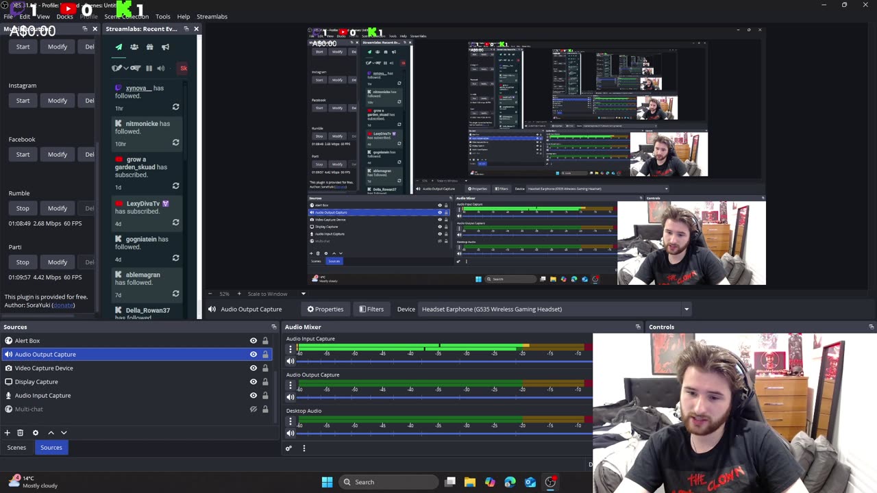877x493 pixels.
Task: Adjust Audio Input Capture volume slider
Action: click(445, 361)
